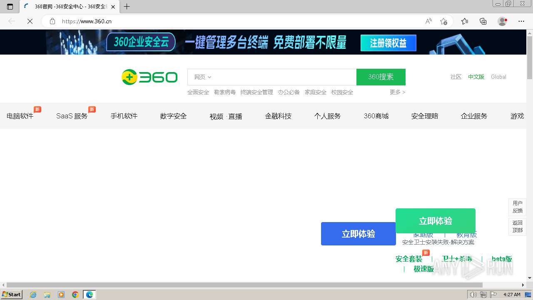Open 手机软件 menu
Viewport: 533px width, 300px height.
pos(124,116)
